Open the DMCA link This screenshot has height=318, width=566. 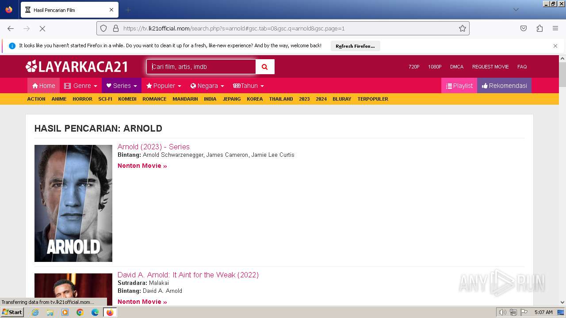pos(457,67)
